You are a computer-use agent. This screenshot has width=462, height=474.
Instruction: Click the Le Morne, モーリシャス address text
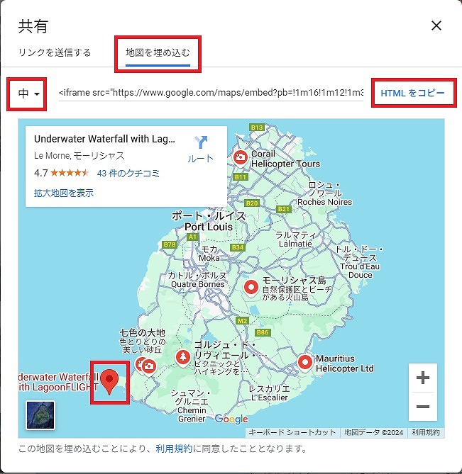[79, 156]
